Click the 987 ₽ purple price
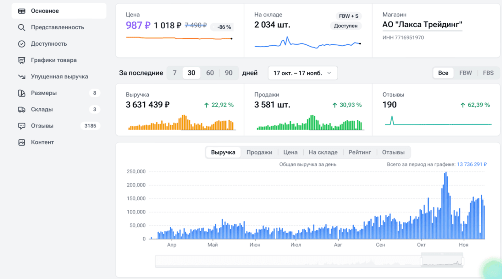The width and height of the screenshot is (502, 279). pyautogui.click(x=138, y=25)
